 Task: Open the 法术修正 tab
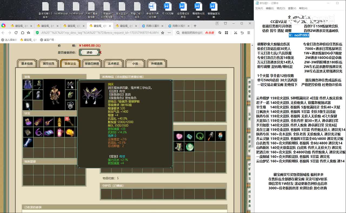click(114, 63)
